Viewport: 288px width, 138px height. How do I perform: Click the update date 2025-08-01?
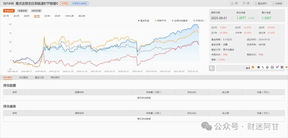coord(219,18)
